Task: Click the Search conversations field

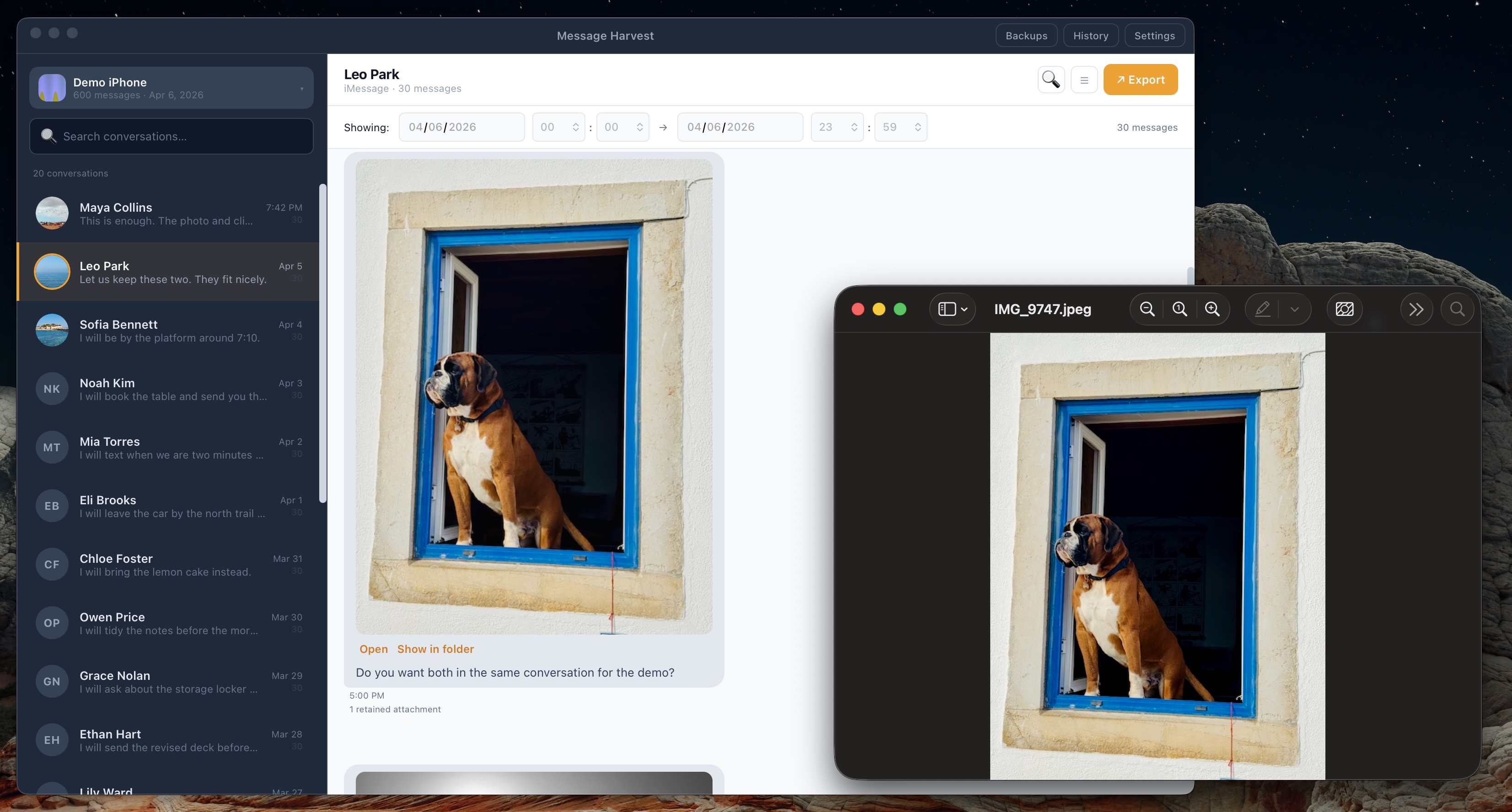Action: pos(171,136)
